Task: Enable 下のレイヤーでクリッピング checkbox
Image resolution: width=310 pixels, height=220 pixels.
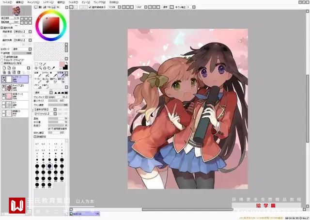Action: pos(2,60)
